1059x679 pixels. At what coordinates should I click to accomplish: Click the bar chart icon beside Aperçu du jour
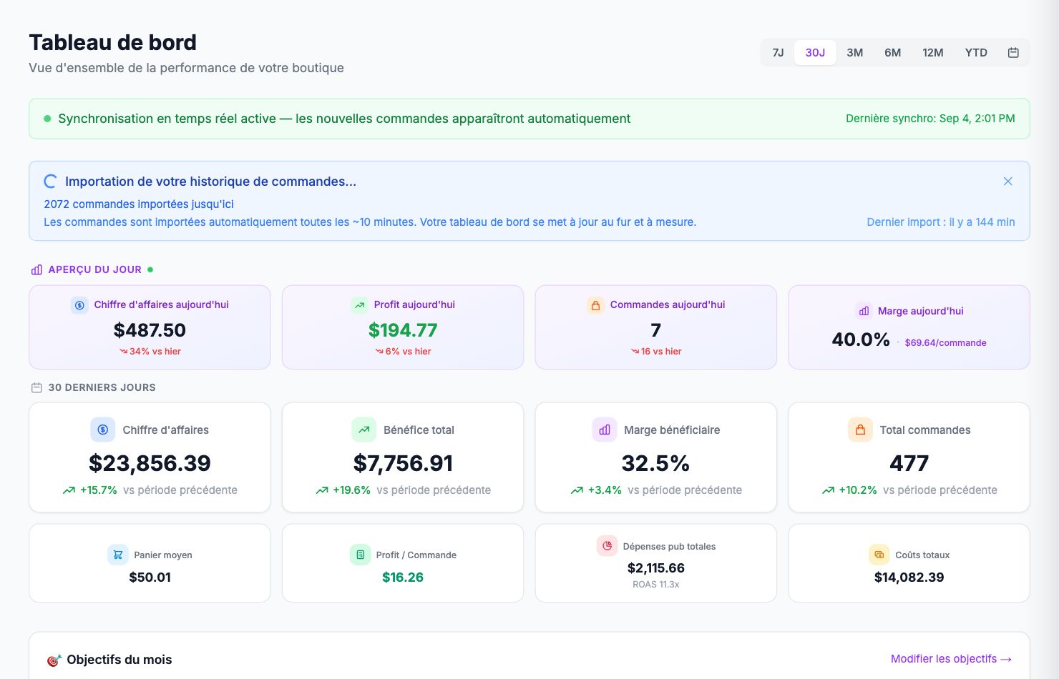(x=36, y=269)
